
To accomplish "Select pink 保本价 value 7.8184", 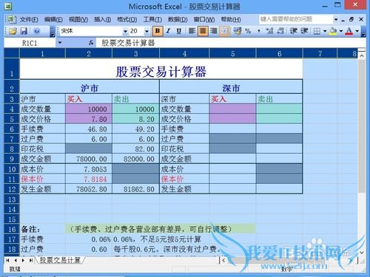I will coord(89,179).
